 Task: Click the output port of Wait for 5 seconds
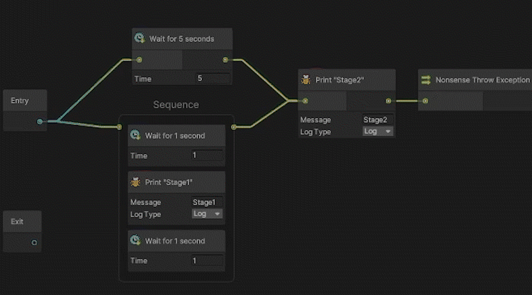tap(225, 60)
